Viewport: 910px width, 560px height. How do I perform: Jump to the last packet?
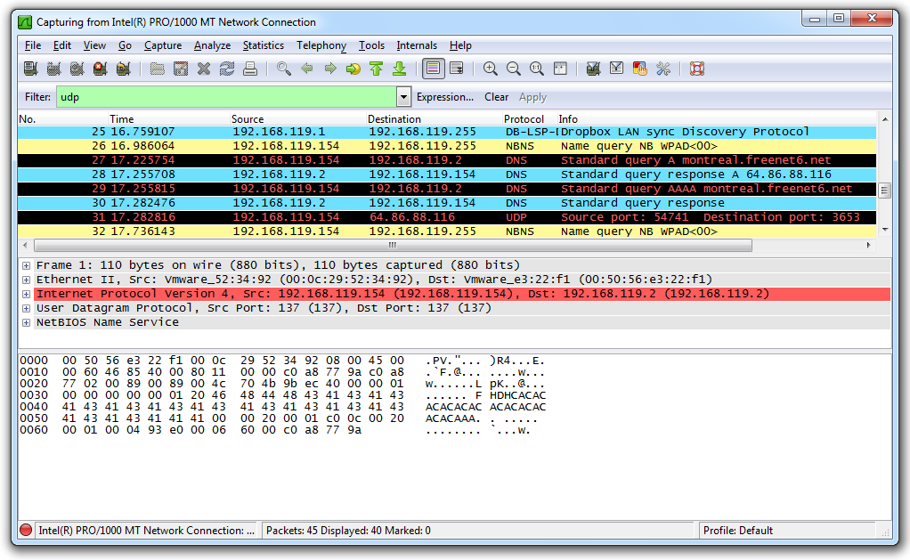pos(399,69)
